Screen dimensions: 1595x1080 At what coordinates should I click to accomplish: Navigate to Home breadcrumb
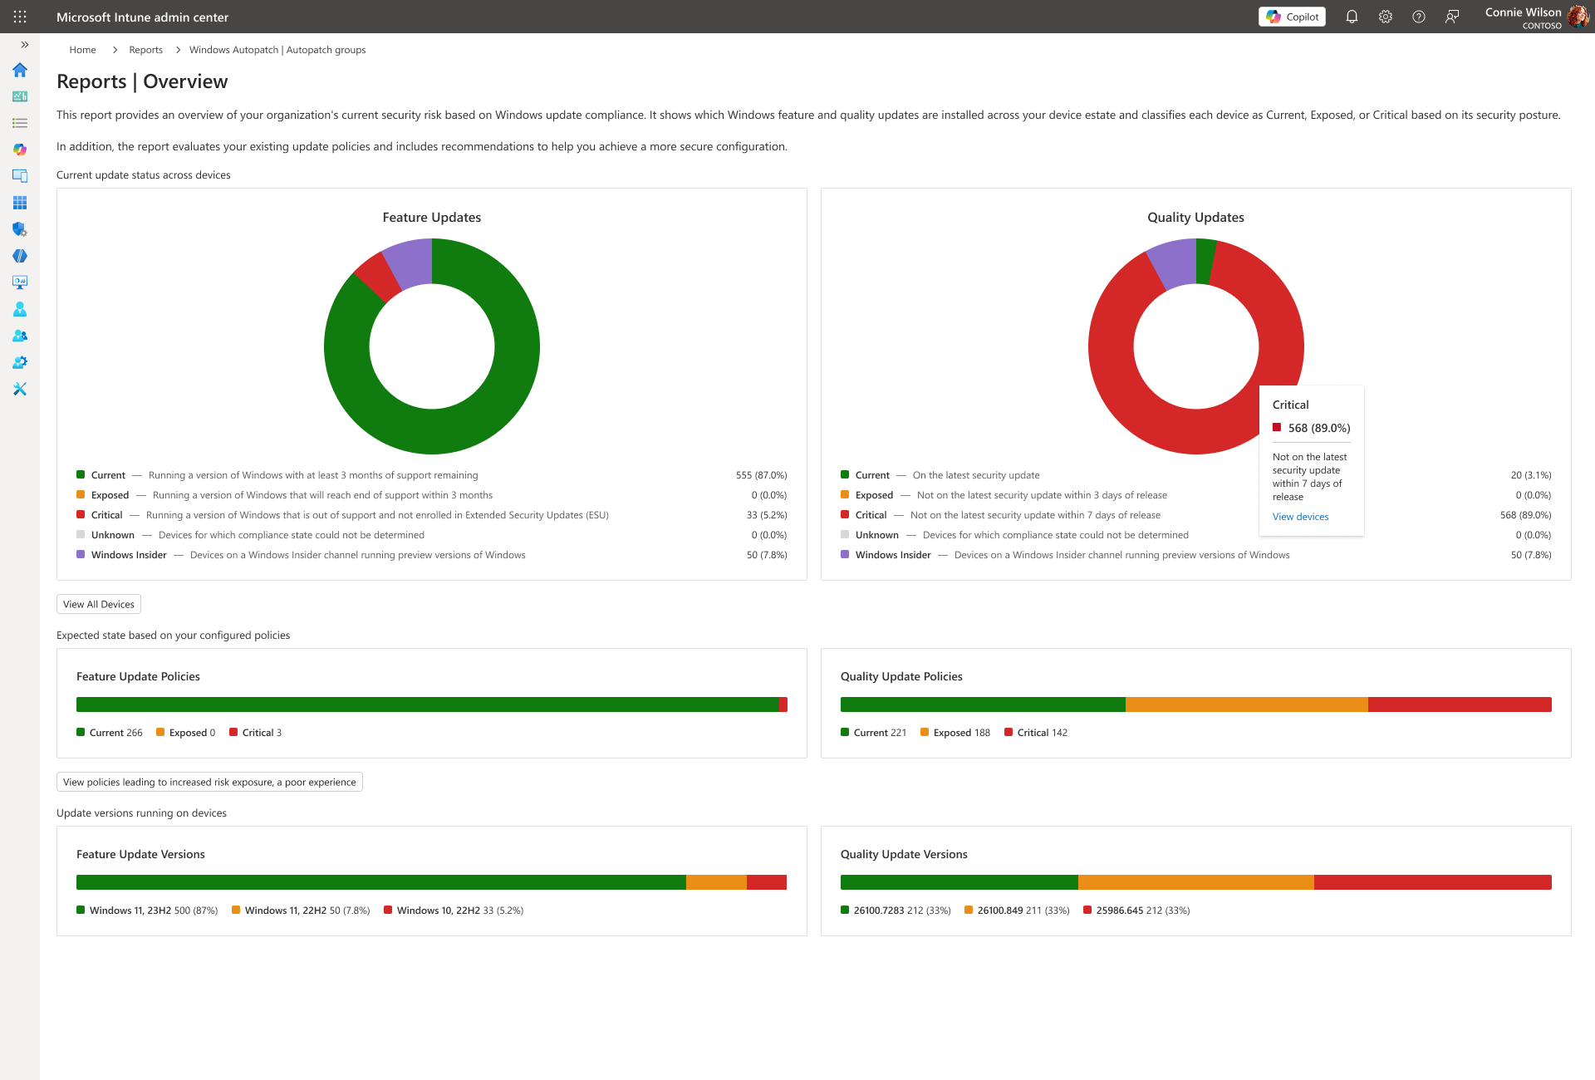pyautogui.click(x=82, y=50)
